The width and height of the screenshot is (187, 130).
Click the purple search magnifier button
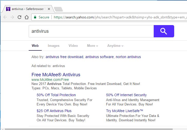coord(164,31)
